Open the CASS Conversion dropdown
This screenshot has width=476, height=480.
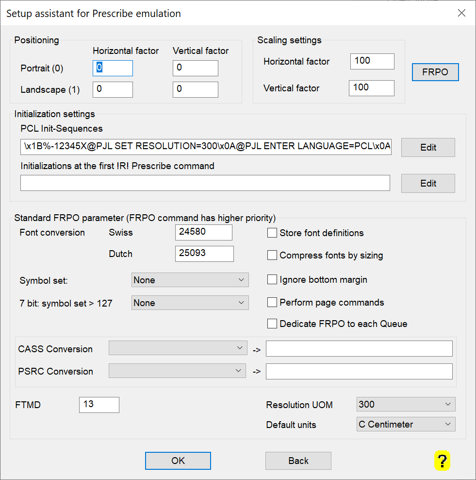pyautogui.click(x=178, y=348)
